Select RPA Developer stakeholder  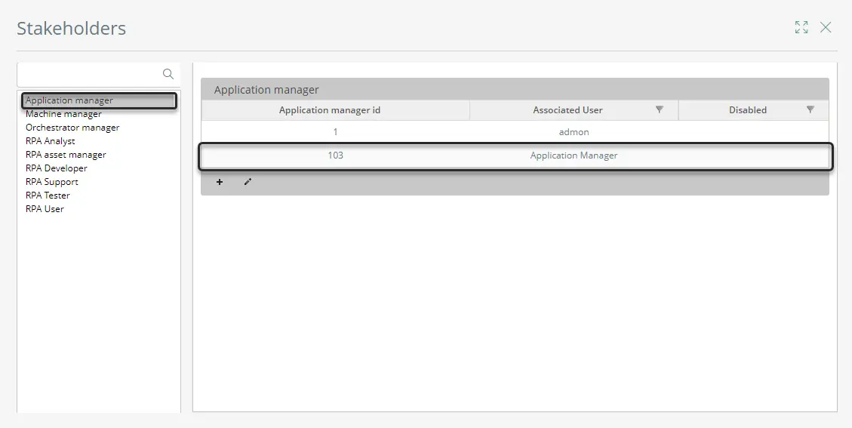[x=56, y=168]
